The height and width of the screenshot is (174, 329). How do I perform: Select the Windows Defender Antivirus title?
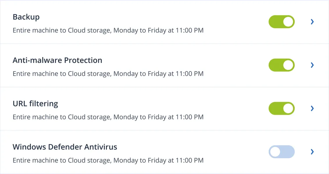tap(65, 147)
